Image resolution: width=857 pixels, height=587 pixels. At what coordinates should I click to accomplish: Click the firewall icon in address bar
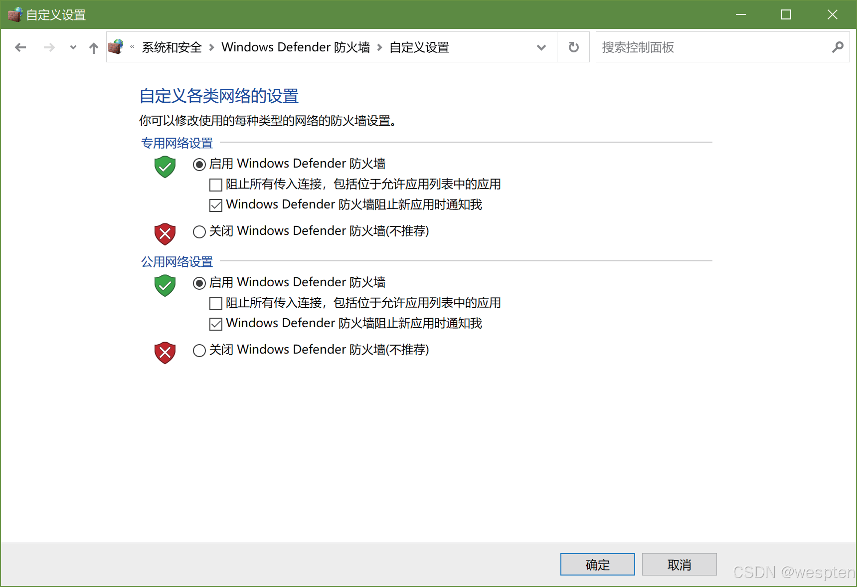[x=116, y=47]
